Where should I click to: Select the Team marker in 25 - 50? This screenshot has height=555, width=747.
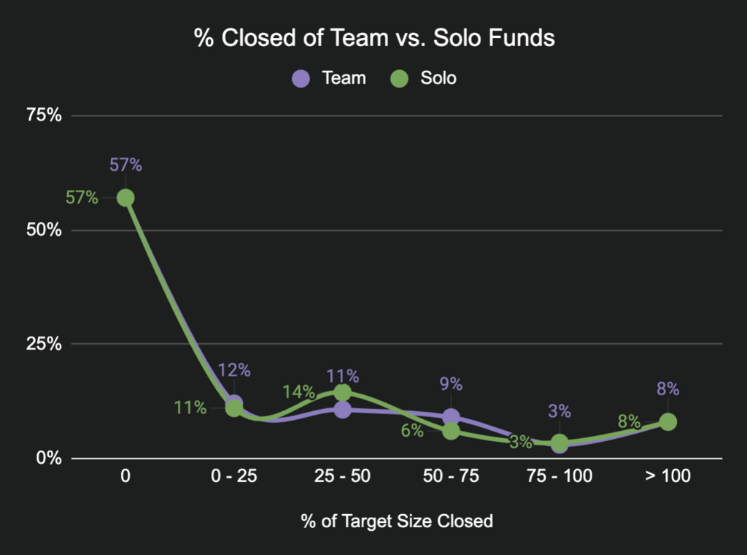click(343, 410)
